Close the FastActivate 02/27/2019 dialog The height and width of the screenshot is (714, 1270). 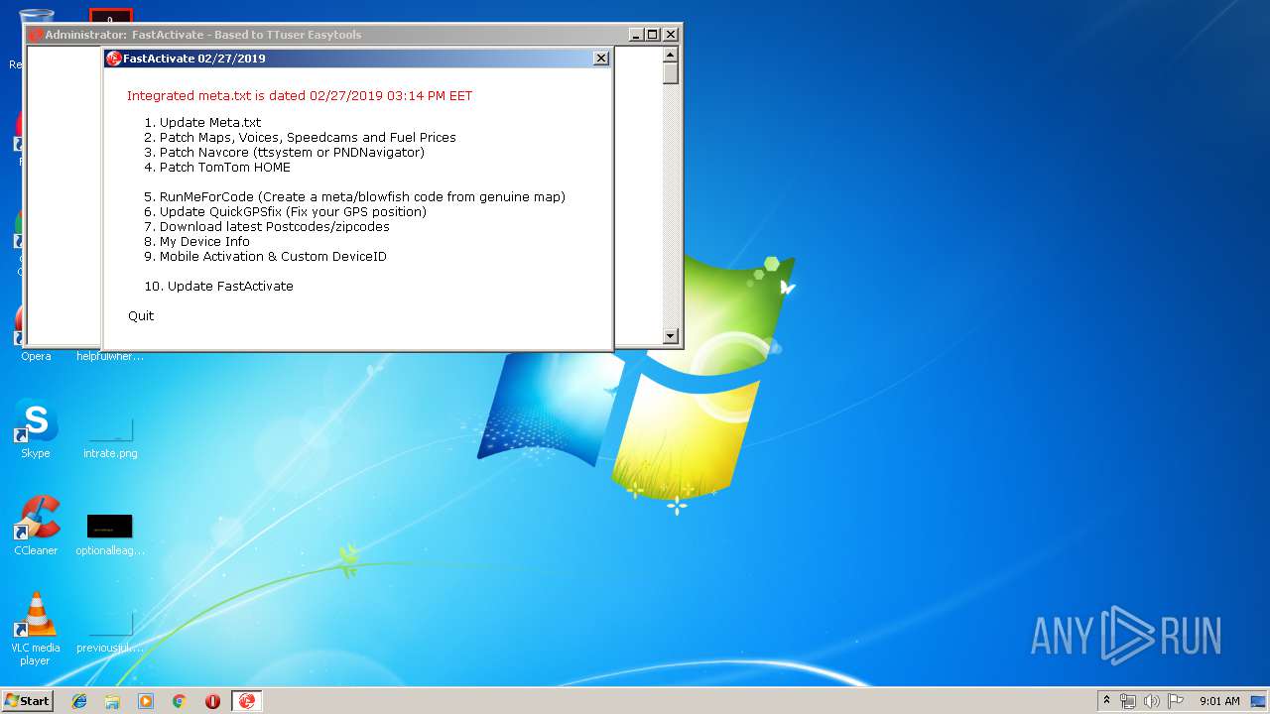tap(601, 59)
